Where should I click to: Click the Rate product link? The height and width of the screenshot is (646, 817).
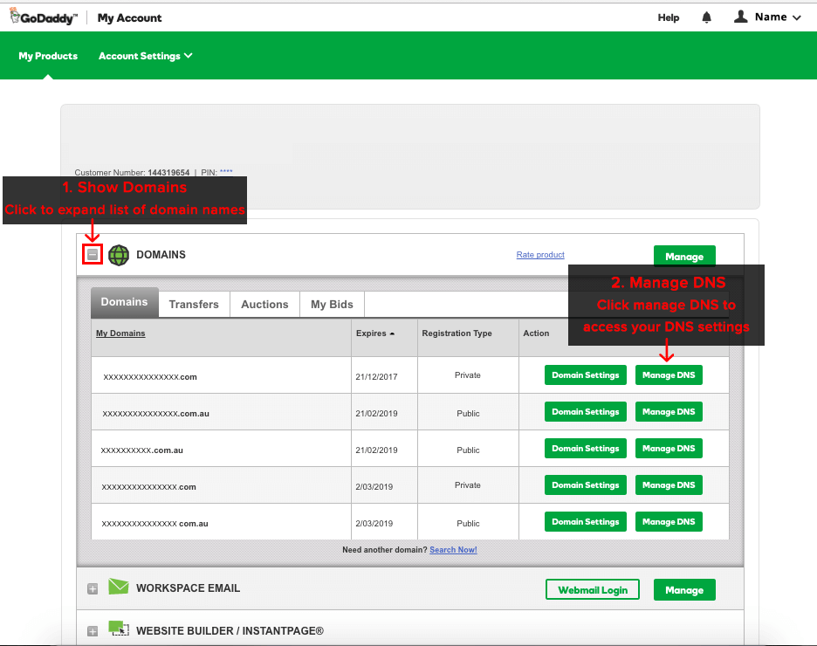(540, 255)
